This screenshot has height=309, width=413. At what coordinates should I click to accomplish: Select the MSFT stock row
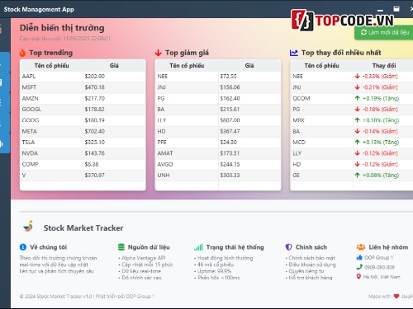click(83, 87)
